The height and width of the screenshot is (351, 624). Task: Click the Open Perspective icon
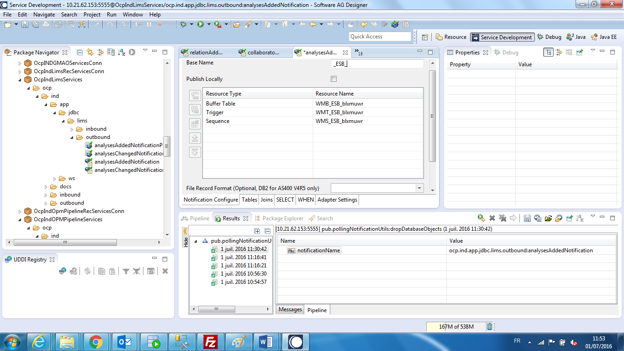point(425,37)
